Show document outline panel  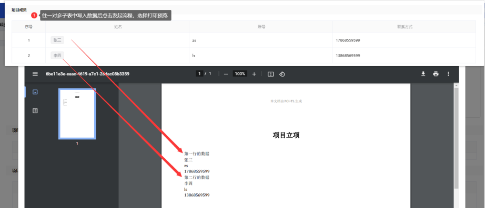[x=35, y=111]
